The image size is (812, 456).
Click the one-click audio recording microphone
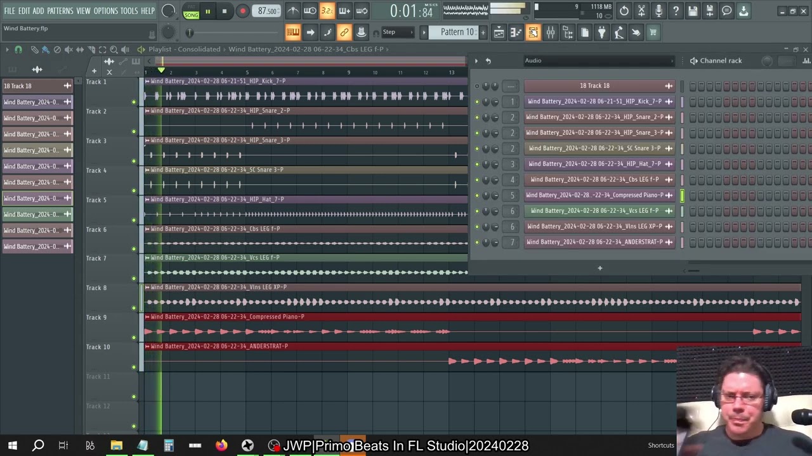[x=658, y=11]
